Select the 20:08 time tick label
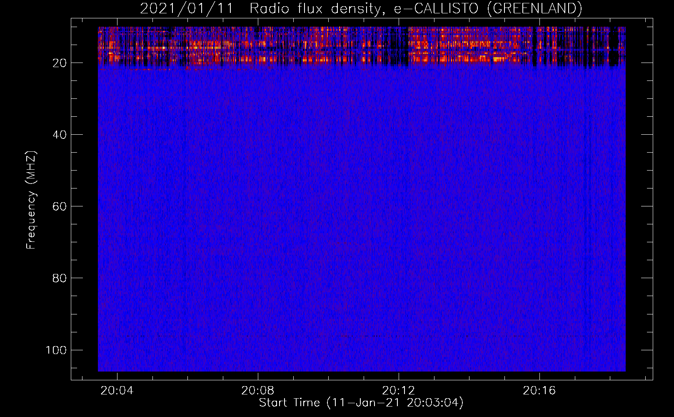Image resolution: width=674 pixels, height=417 pixels. (258, 390)
